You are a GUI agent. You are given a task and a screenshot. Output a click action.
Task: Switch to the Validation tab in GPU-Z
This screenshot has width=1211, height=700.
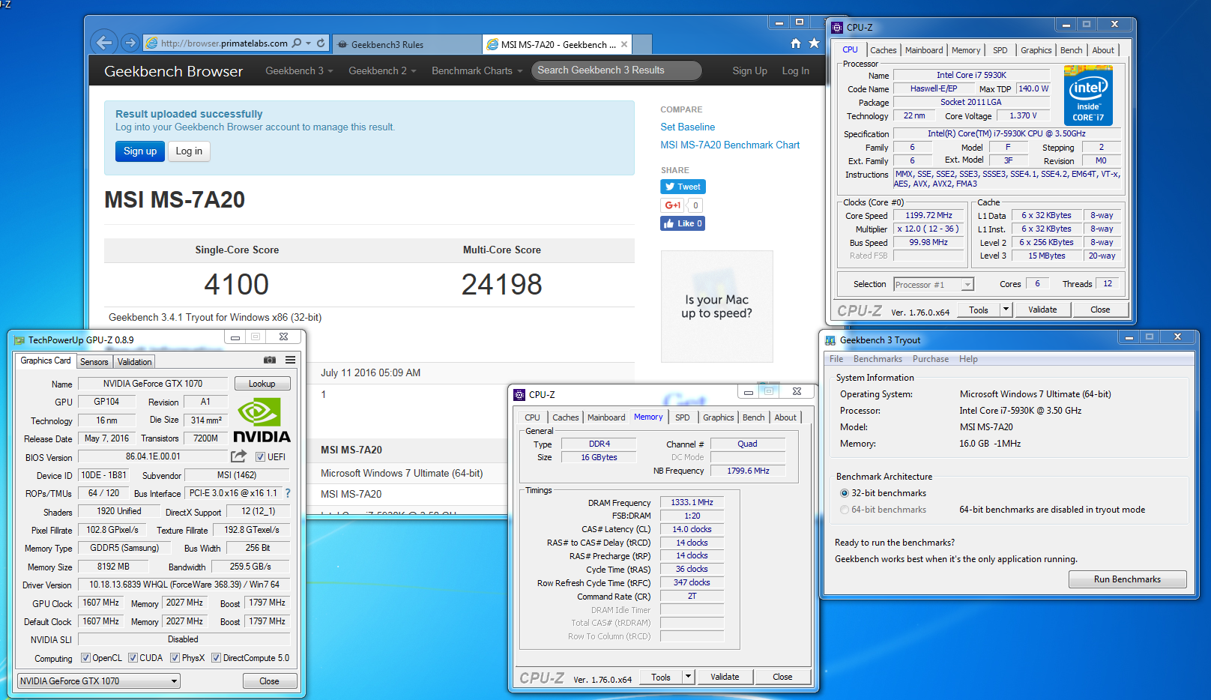tap(135, 361)
